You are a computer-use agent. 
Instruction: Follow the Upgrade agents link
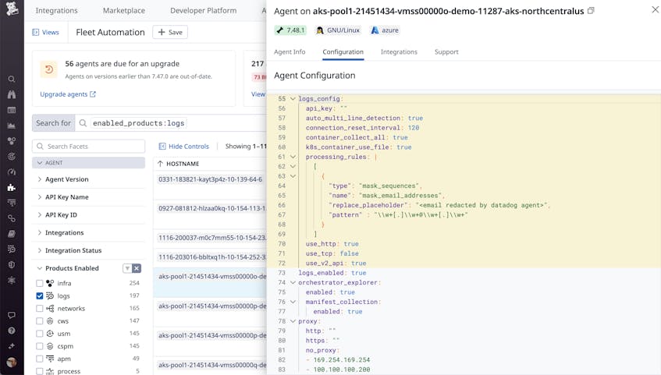68,94
